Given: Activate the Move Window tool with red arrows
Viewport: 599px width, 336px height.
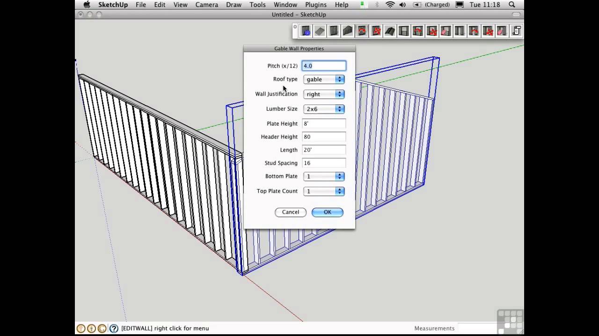Looking at the screenshot, I should 432,31.
